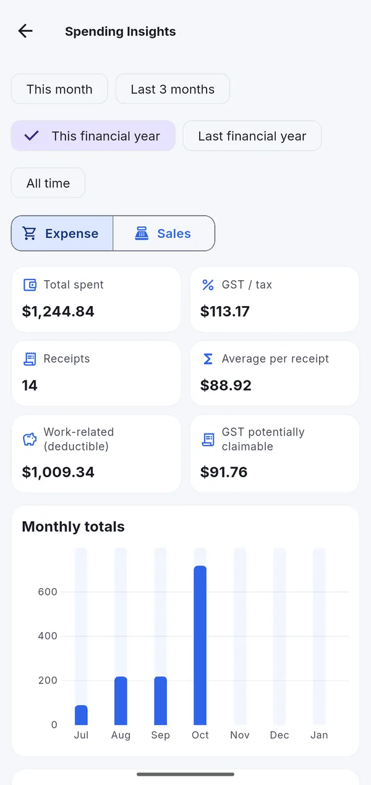Screen dimensions: 371x785
Task: Click the percent icon beside GST / tax
Action: pos(208,285)
